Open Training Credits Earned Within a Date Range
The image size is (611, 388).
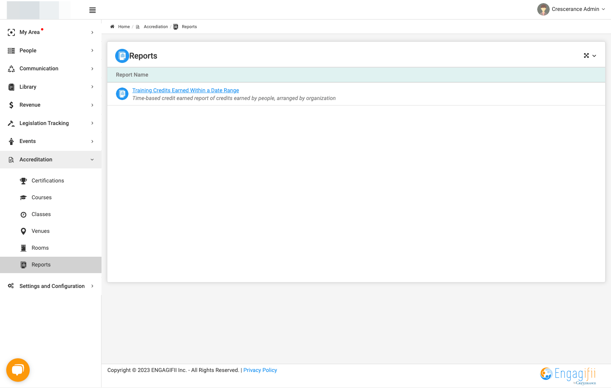185,90
